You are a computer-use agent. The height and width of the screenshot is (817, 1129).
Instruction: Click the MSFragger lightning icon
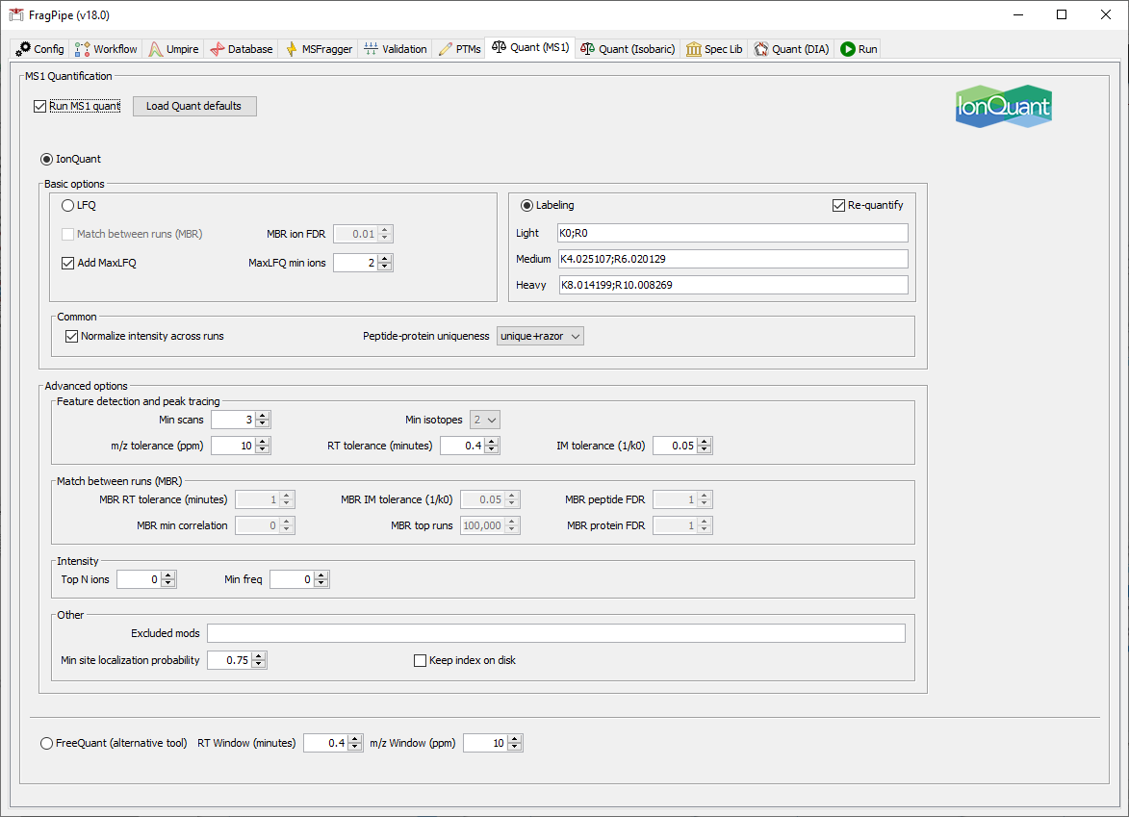coord(292,49)
